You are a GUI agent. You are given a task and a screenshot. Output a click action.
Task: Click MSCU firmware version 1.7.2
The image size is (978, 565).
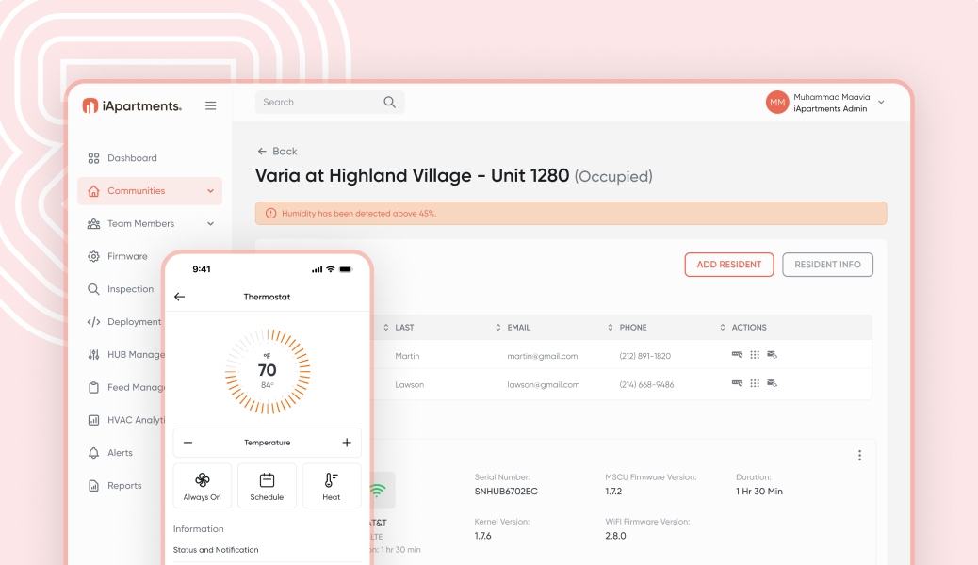coord(613,492)
